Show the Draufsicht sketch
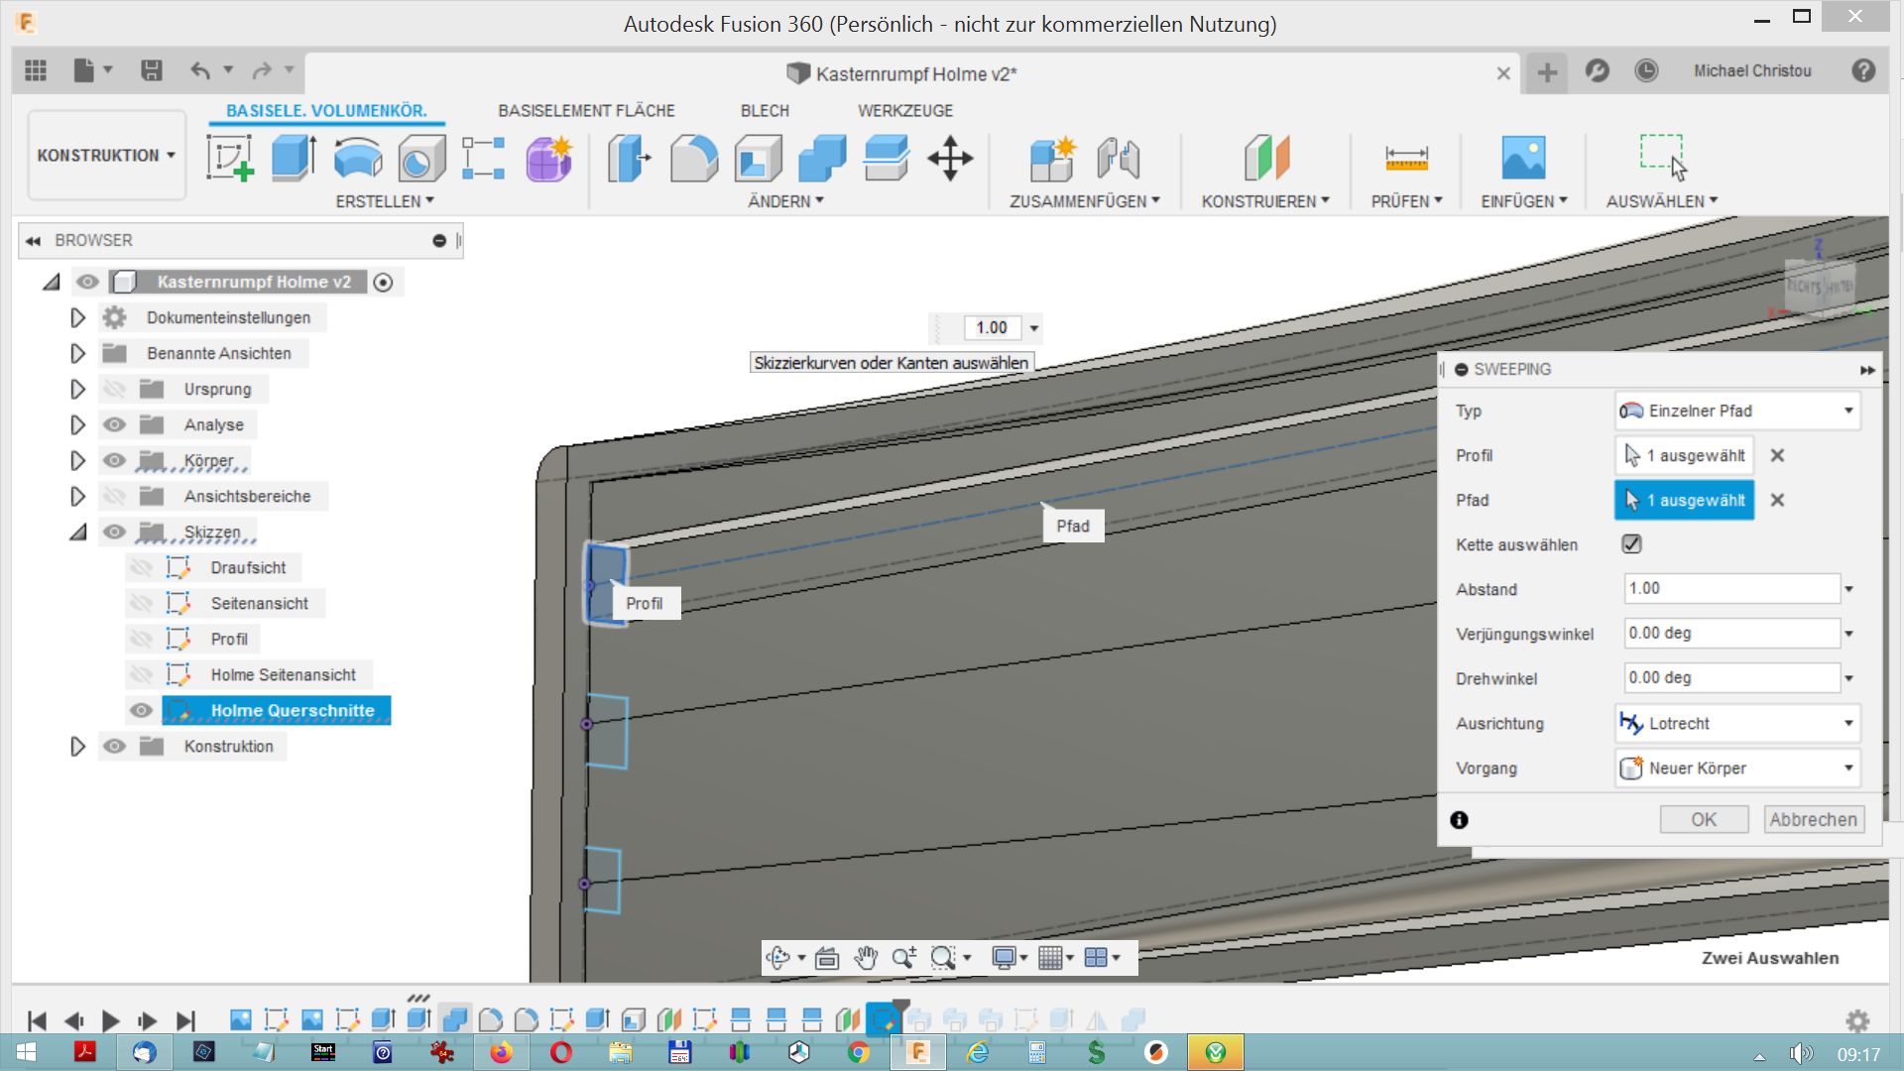This screenshot has height=1071, width=1904. tap(141, 568)
